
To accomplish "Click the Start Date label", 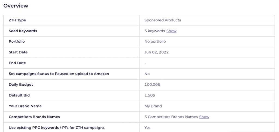I will pyautogui.click(x=18, y=52).
